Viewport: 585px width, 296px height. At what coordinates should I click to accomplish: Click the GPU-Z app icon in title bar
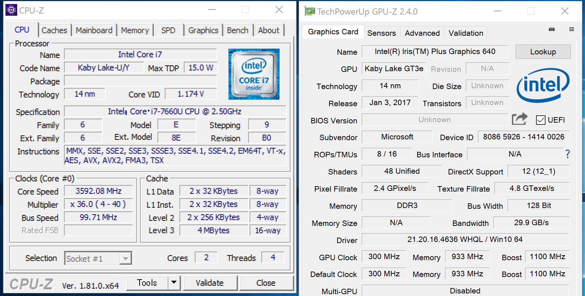[x=309, y=11]
